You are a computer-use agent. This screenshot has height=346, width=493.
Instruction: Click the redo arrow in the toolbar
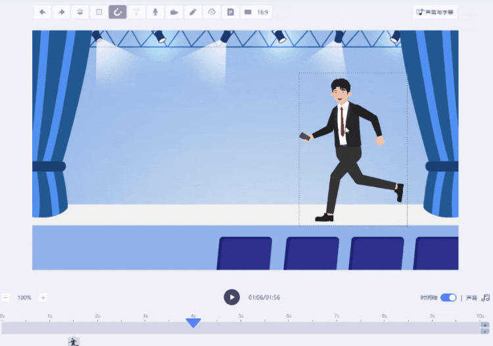tap(61, 12)
